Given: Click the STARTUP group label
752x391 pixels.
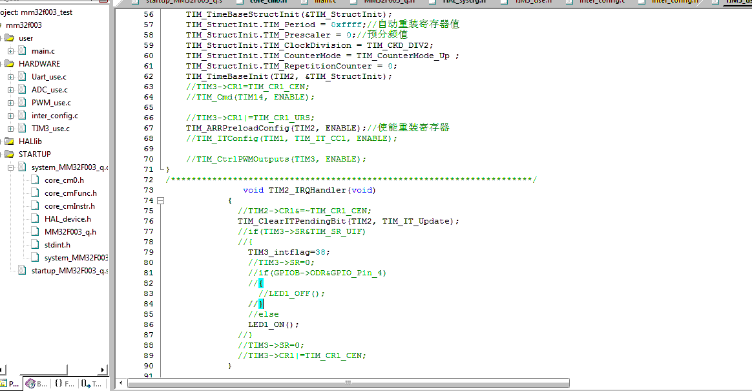Looking at the screenshot, I should 34,154.
